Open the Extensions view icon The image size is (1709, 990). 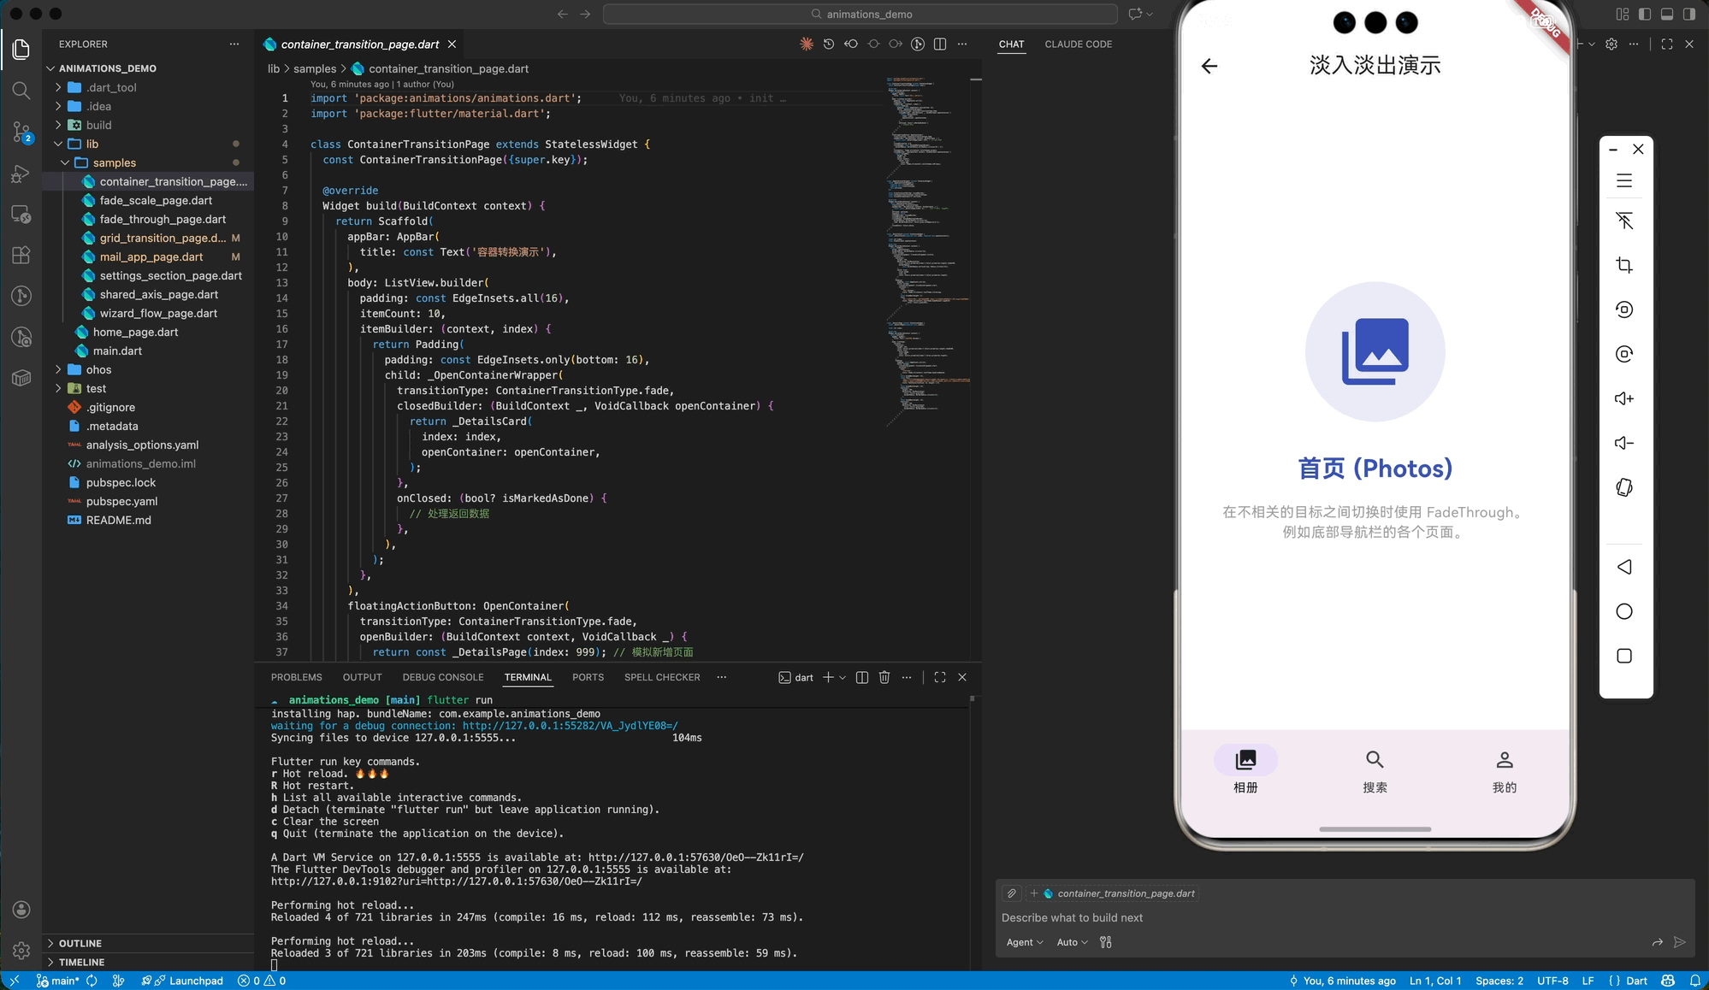(x=21, y=255)
